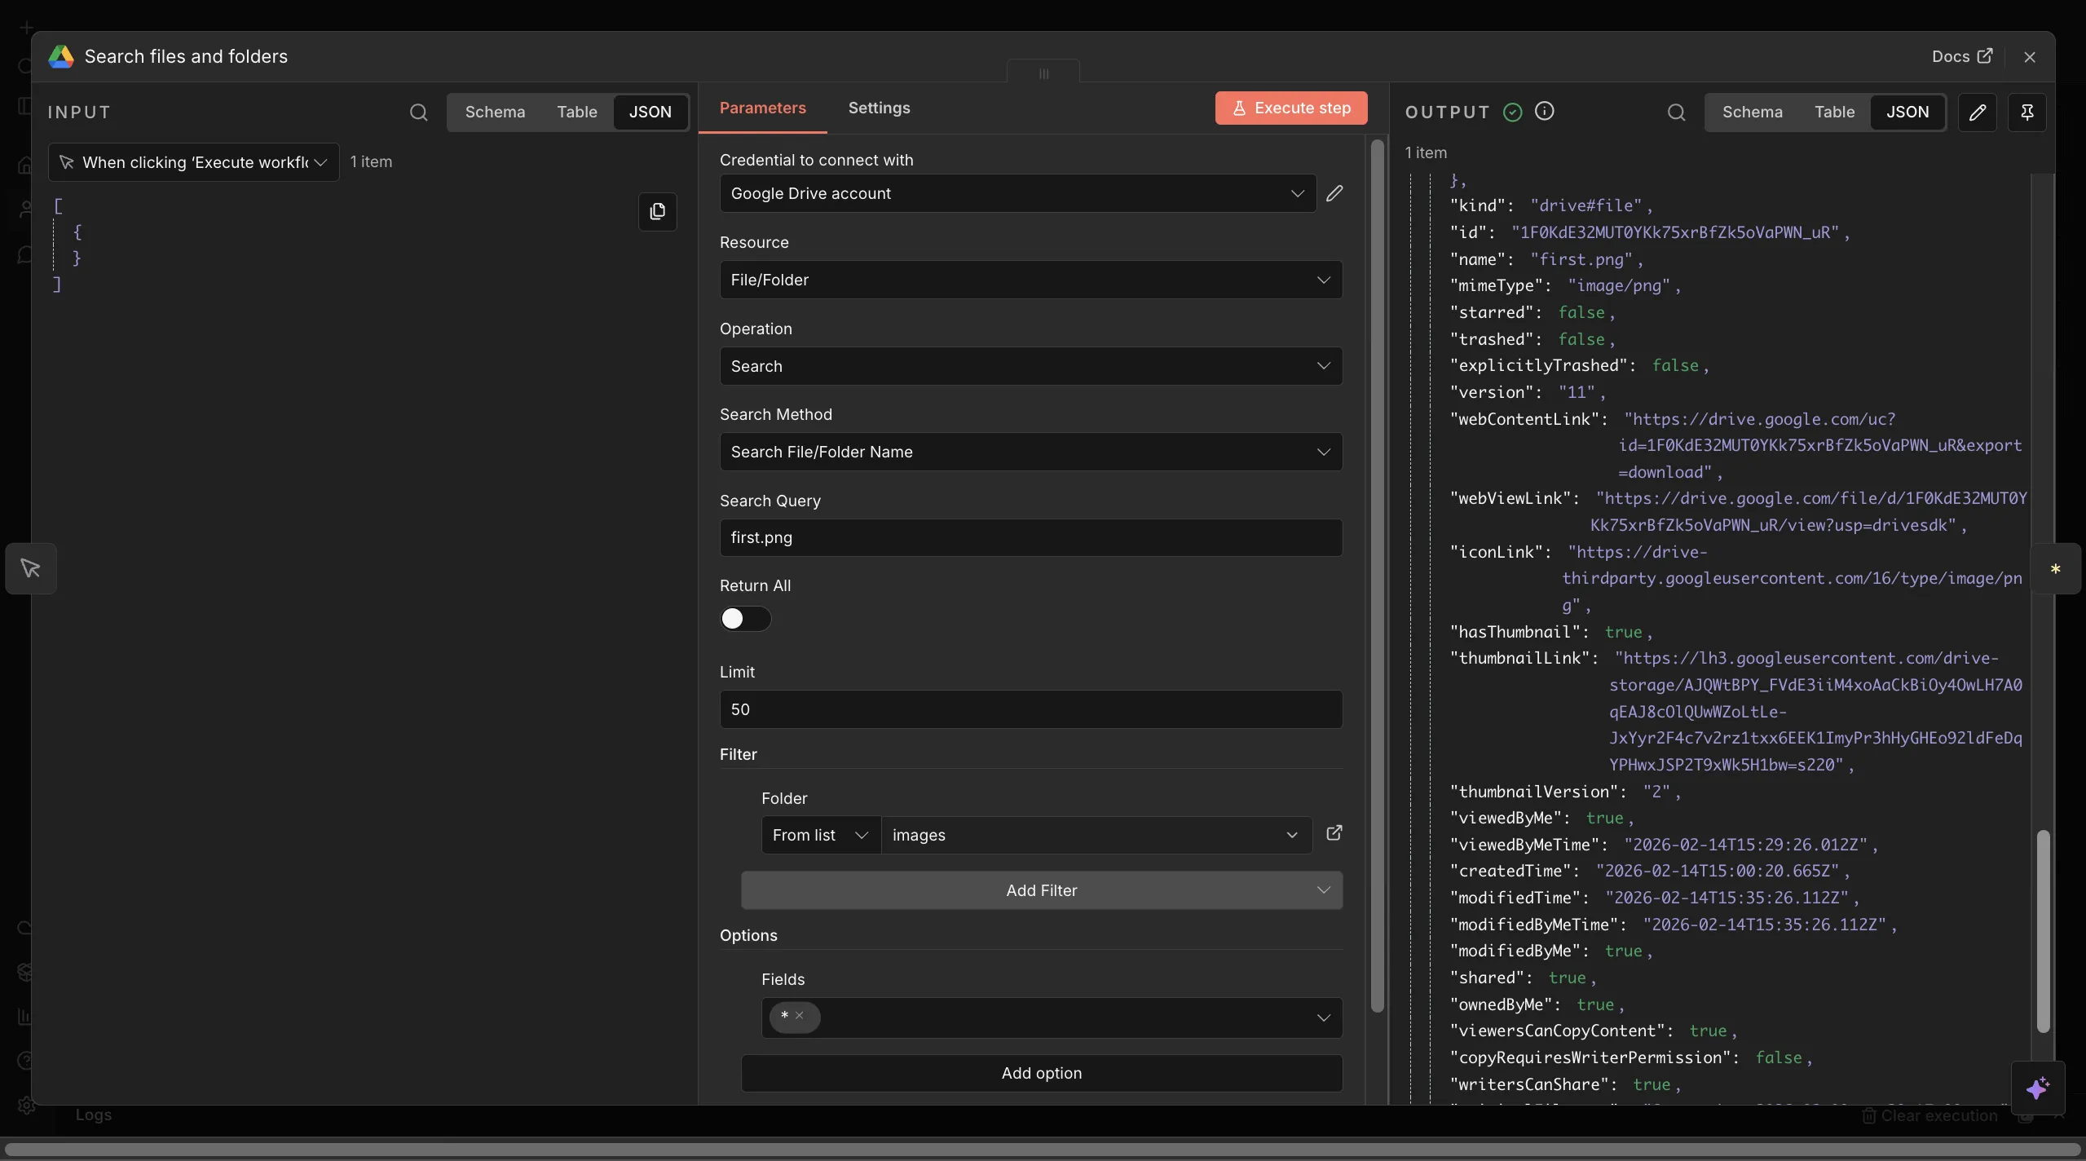The width and height of the screenshot is (2086, 1161).
Task: Select the Parameters tab
Action: [762, 108]
